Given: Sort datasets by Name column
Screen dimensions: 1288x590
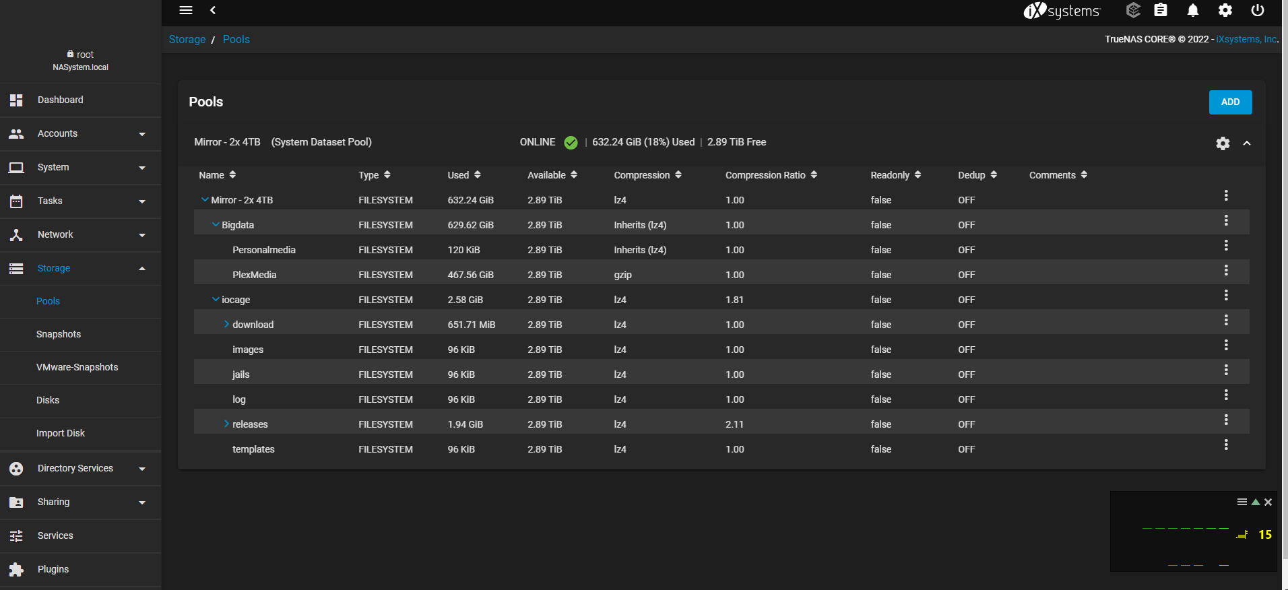Looking at the screenshot, I should 217,175.
